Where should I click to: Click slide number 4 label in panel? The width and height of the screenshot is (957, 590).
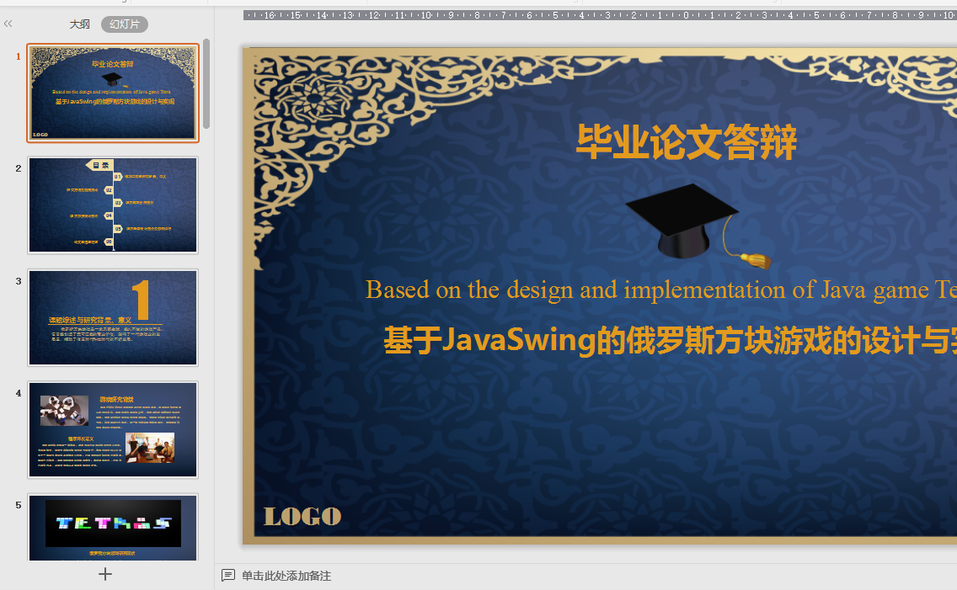pyautogui.click(x=19, y=393)
